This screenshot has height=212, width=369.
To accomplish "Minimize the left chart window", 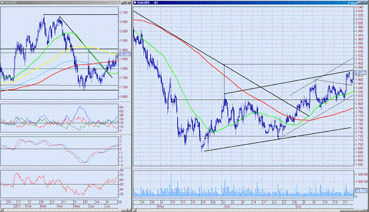I will click(123, 3).
